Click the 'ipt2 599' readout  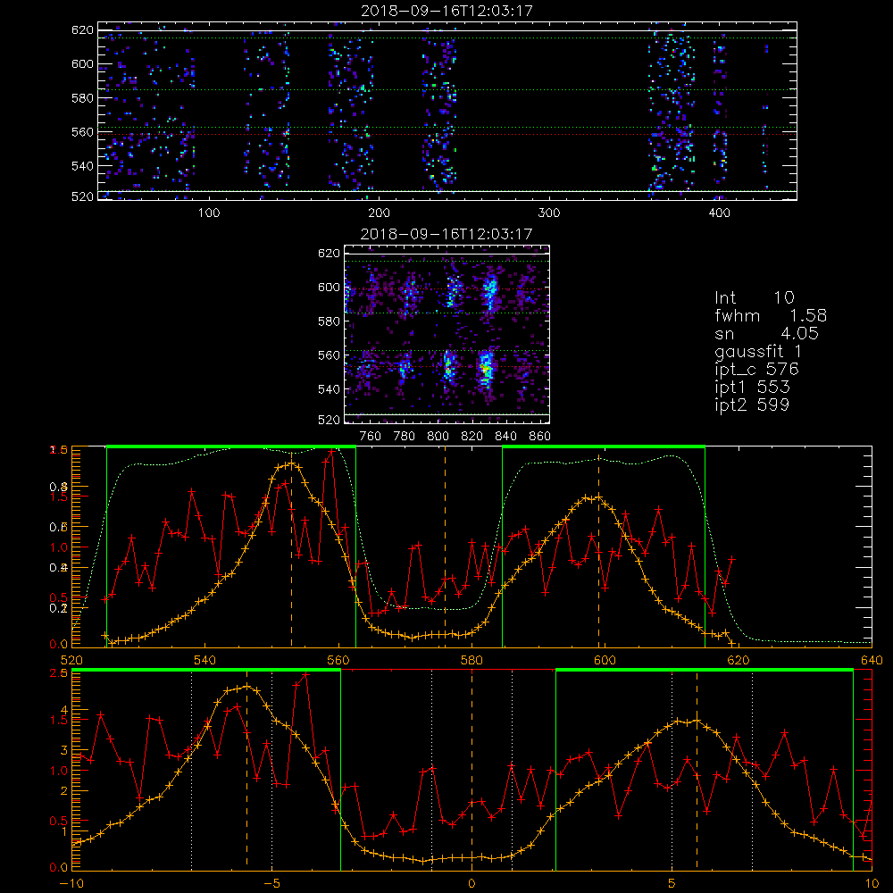pos(752,405)
